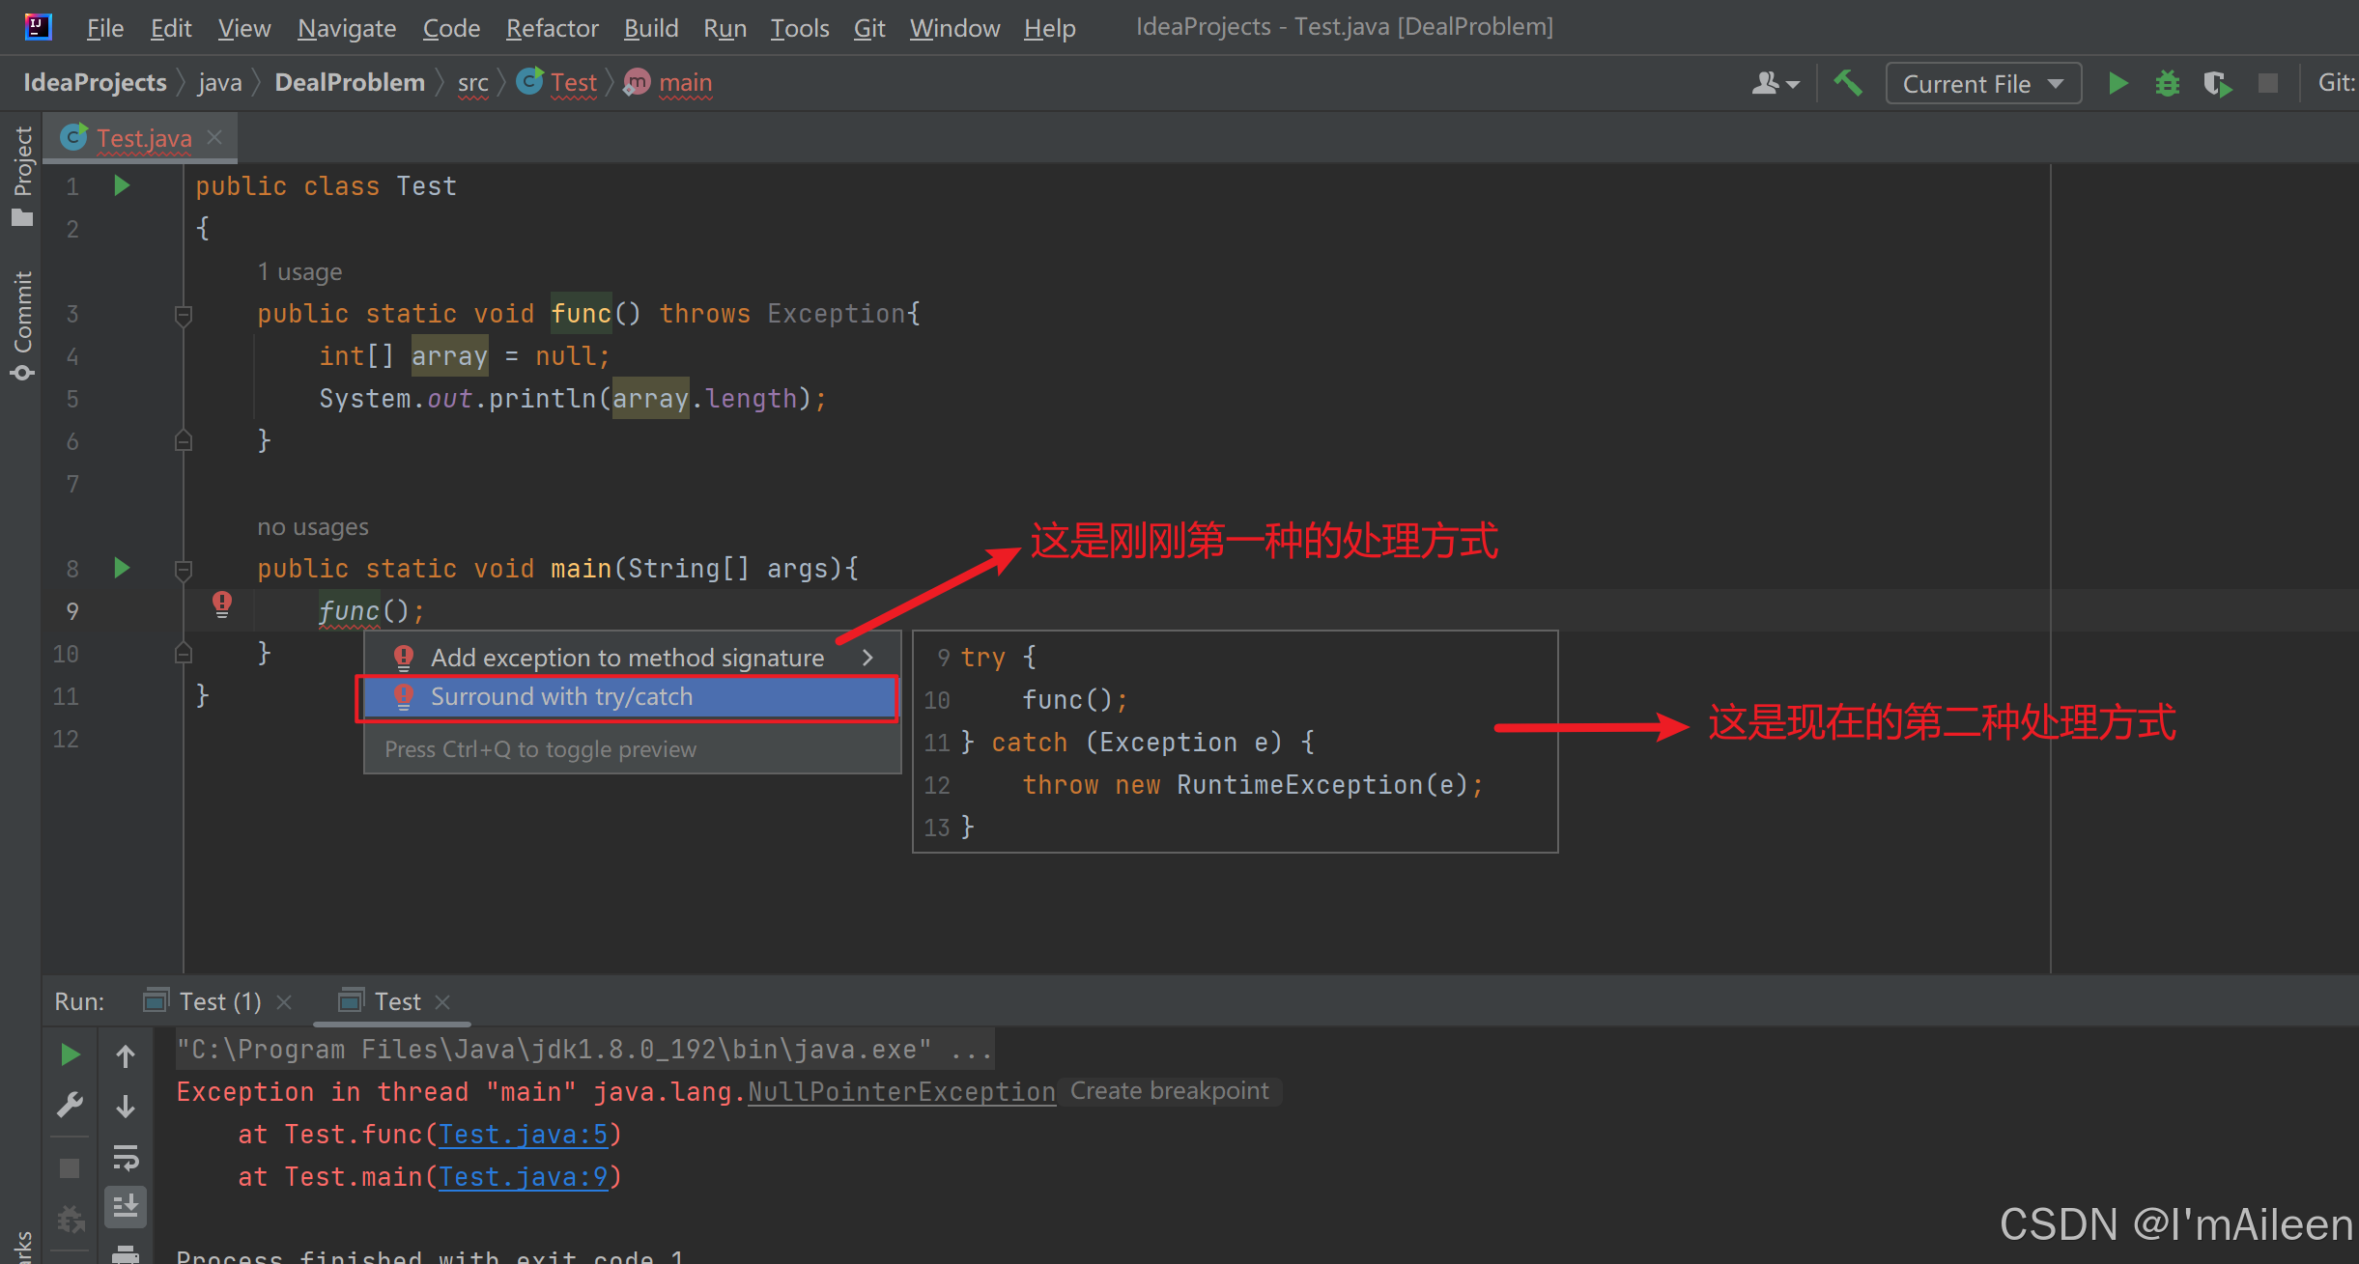
Task: Open the wrench settings in the Run panel
Action: point(70,1105)
